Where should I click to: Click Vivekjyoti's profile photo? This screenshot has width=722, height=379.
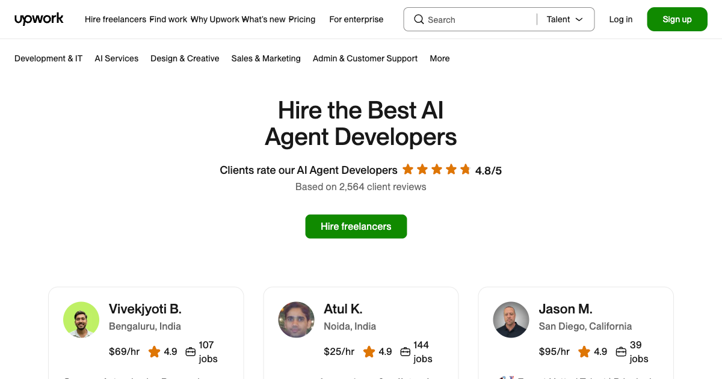pos(81,319)
